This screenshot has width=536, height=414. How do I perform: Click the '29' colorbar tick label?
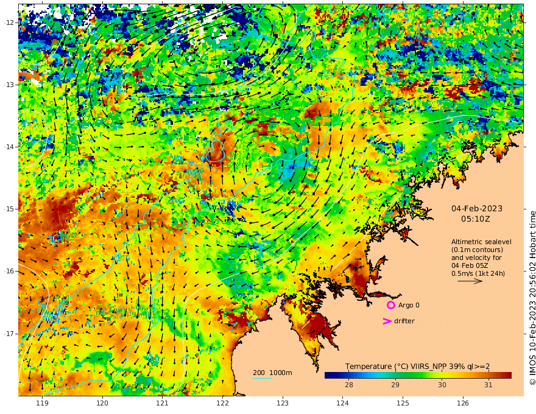[x=395, y=385]
